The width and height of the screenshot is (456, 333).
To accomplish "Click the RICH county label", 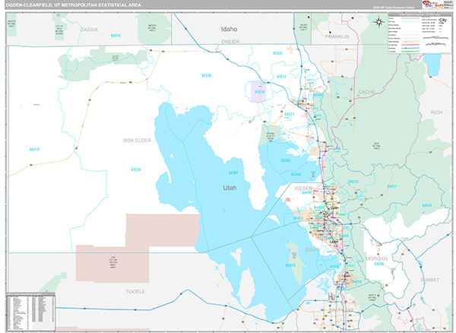I will [x=435, y=112].
